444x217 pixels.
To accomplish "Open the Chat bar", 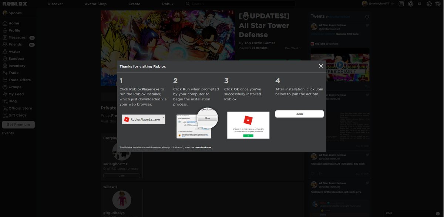I will coord(413,213).
